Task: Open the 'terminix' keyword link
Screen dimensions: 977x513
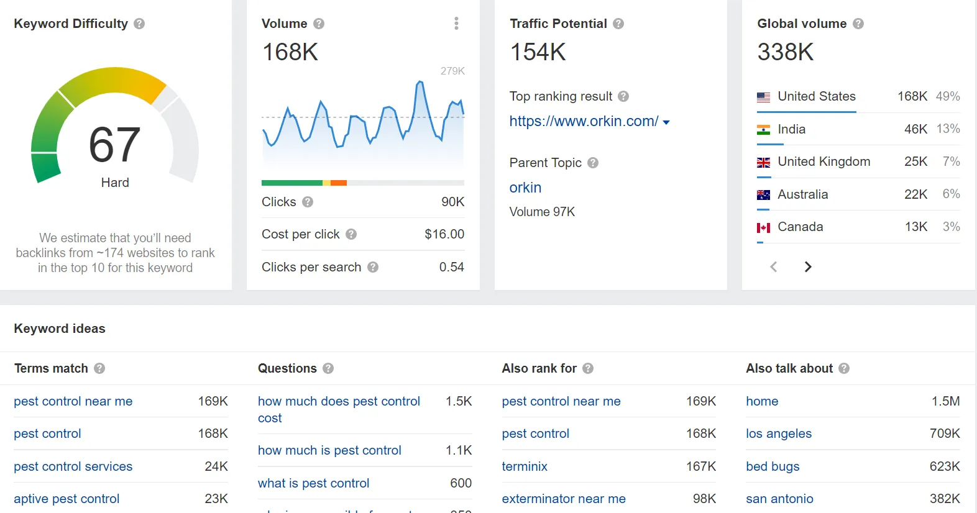Action: [x=525, y=466]
